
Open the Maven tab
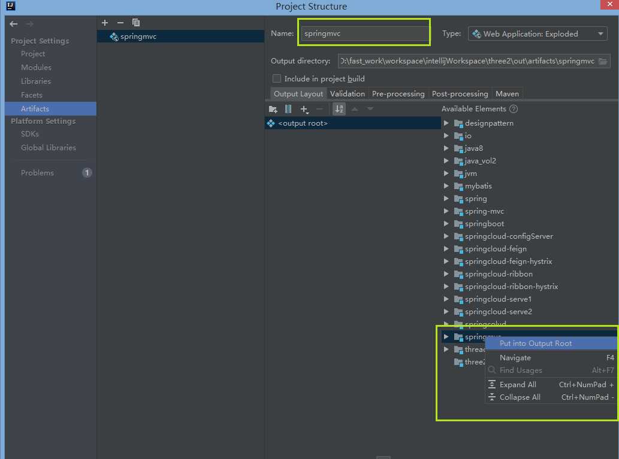(x=507, y=94)
